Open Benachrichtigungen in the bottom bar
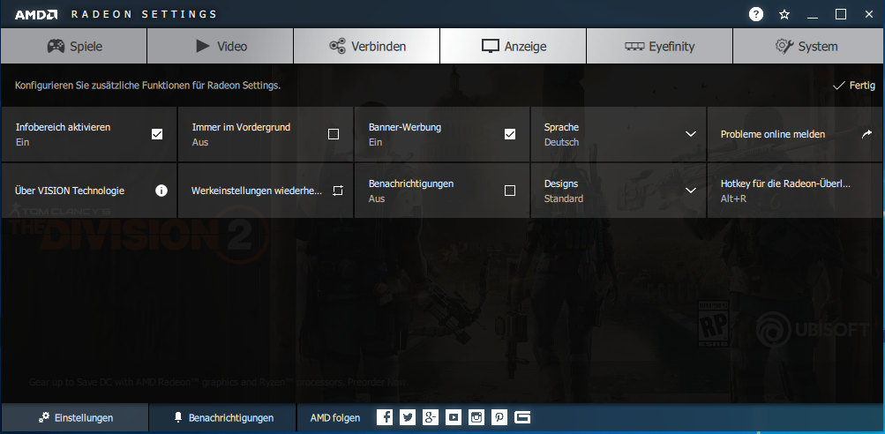This screenshot has height=434, width=885. tap(222, 417)
